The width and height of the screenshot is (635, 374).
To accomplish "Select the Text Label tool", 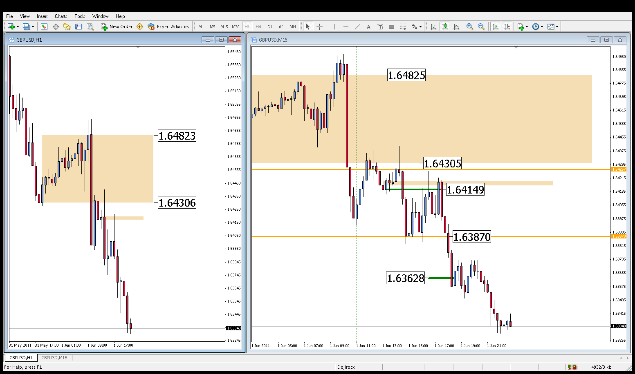I will [x=380, y=27].
